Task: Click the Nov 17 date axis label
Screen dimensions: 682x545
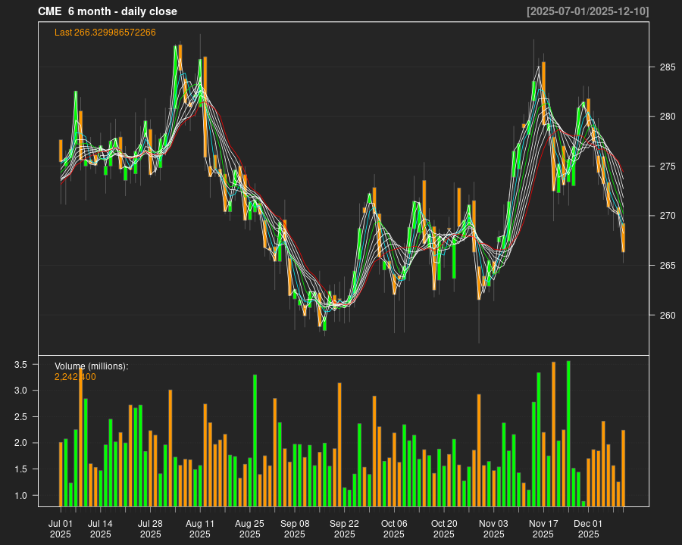Action: [546, 523]
